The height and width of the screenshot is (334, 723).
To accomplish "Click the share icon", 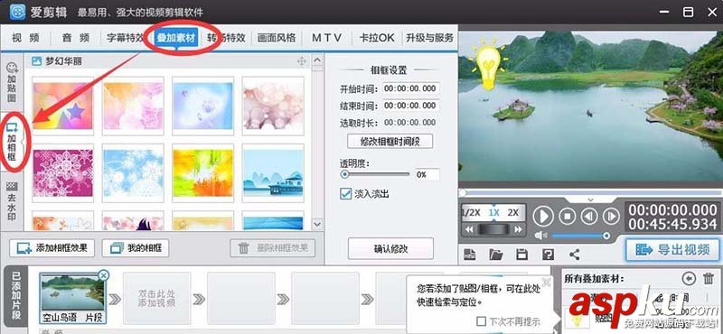I will (x=575, y=254).
